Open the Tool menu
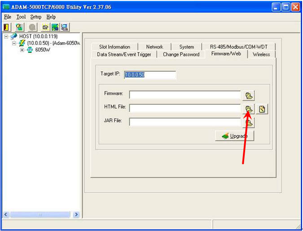Image resolution: width=303 pixels, height=231 pixels. point(21,17)
